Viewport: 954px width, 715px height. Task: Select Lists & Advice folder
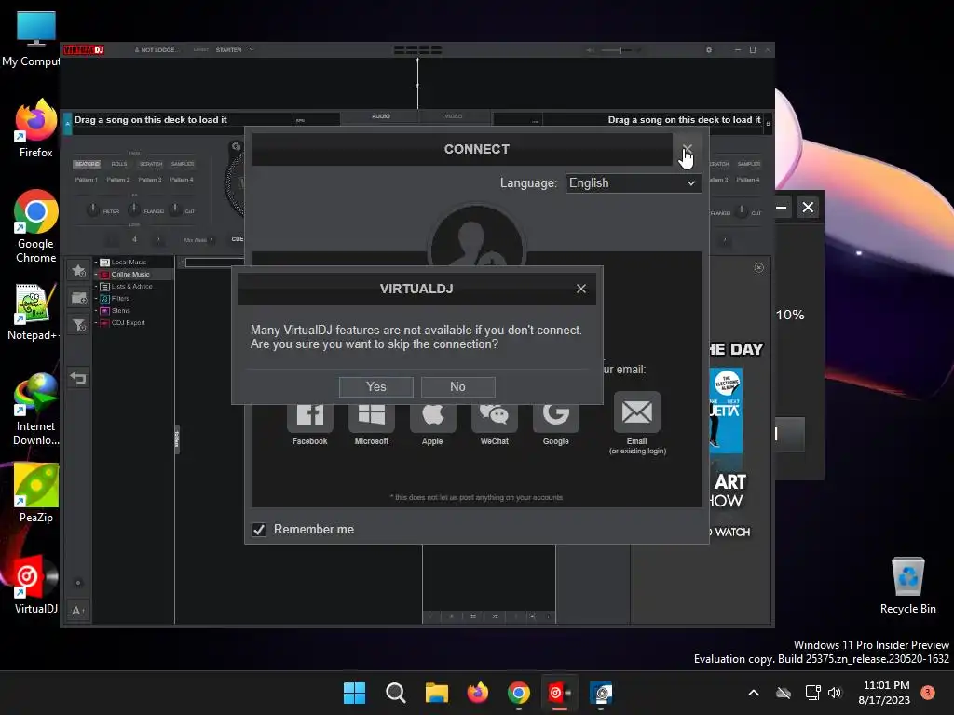point(131,287)
